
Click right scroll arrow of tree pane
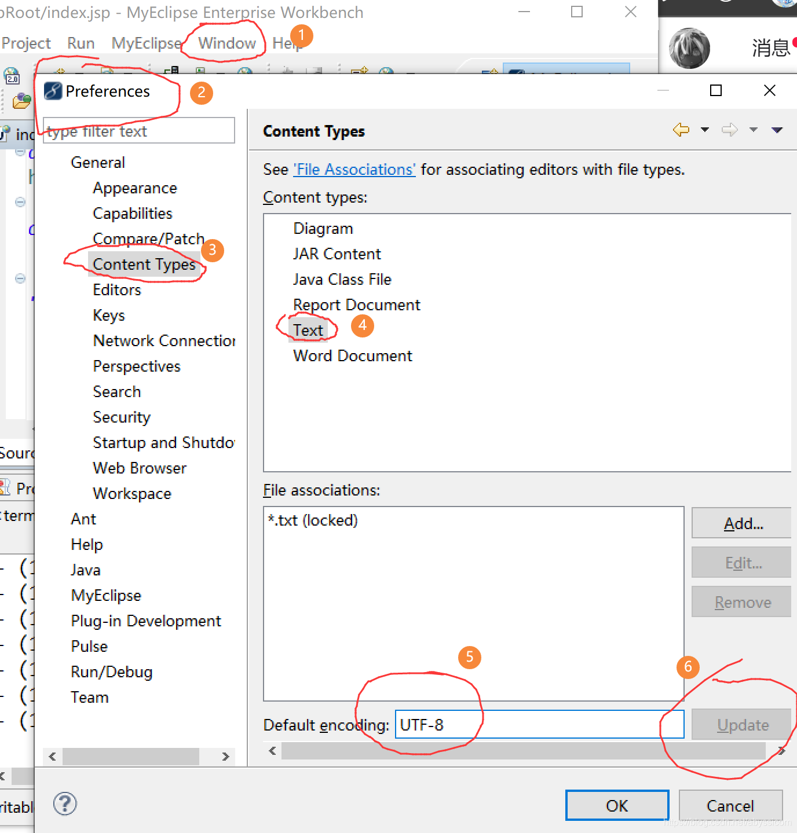tap(225, 756)
